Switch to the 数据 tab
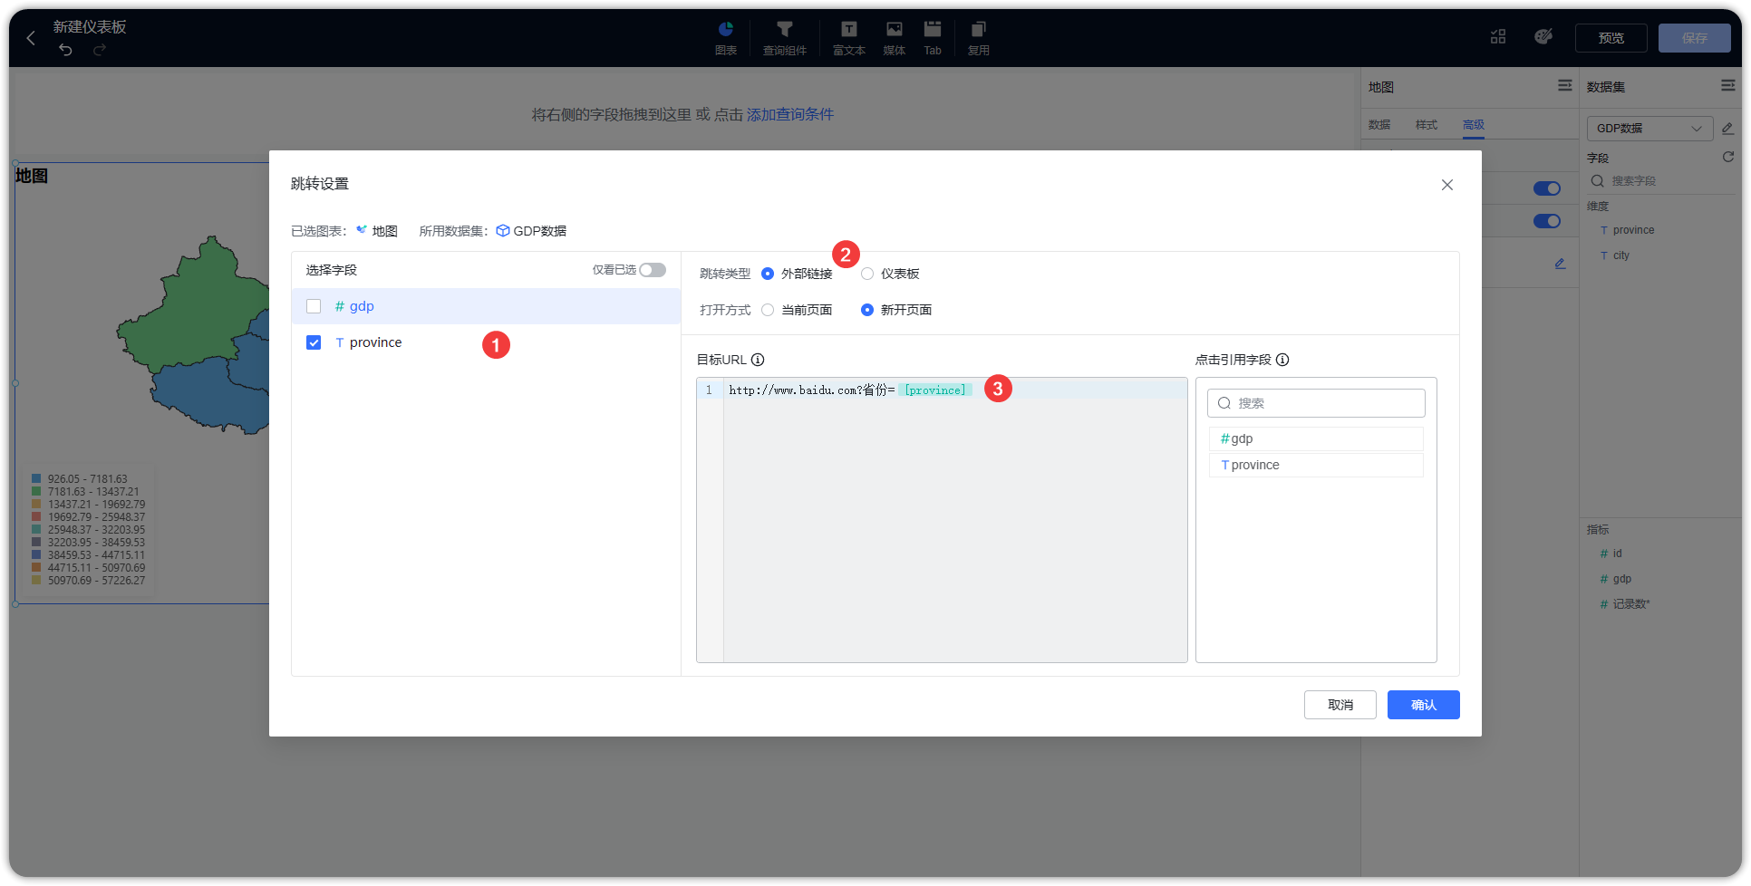 (1379, 125)
